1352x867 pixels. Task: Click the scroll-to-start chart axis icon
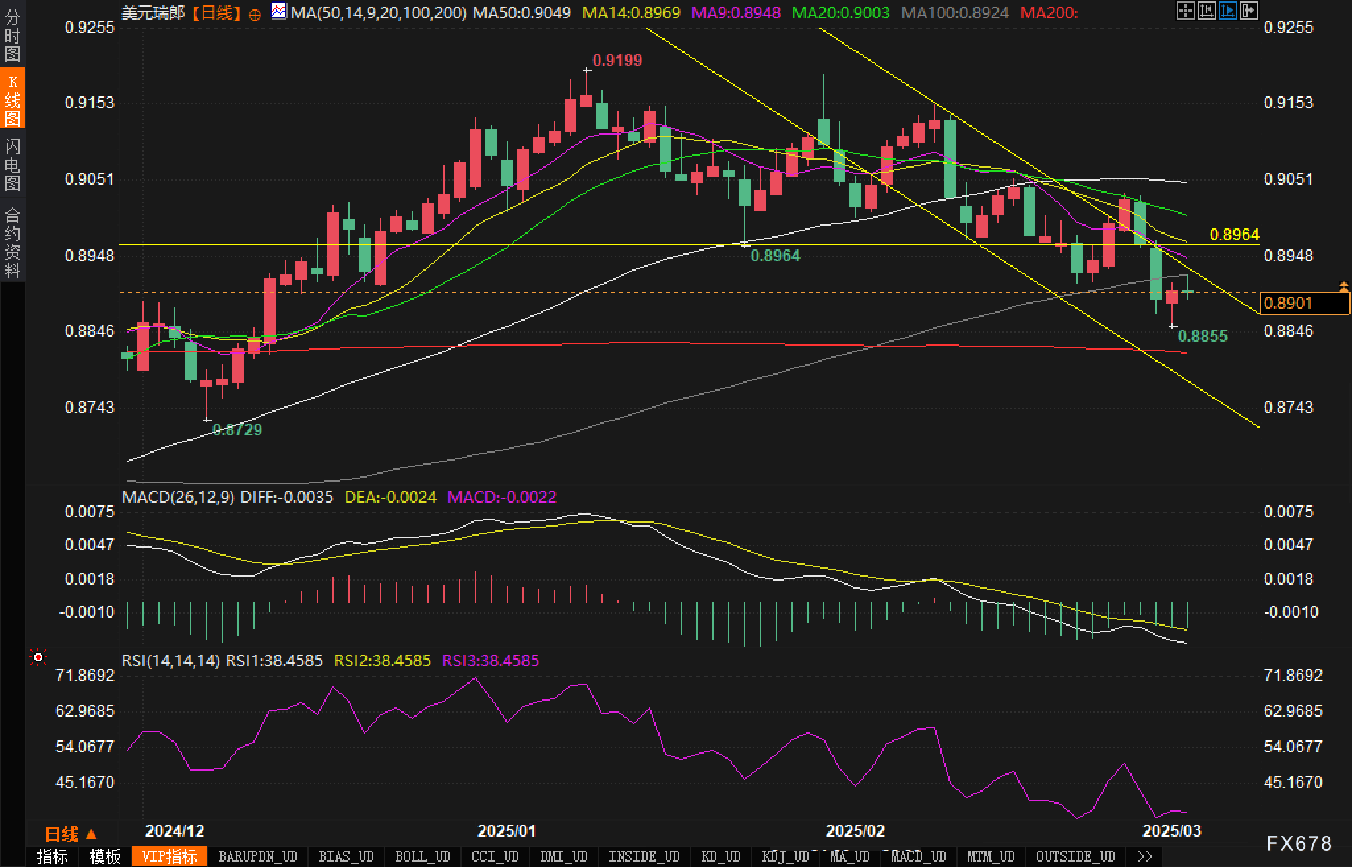tap(1206, 11)
